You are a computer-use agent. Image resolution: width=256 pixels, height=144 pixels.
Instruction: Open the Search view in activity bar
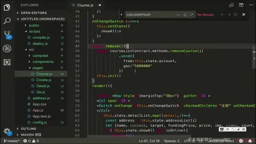click(7, 21)
